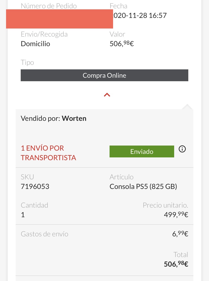Click the Precio unitario label
The image size is (209, 281).
[165, 205]
